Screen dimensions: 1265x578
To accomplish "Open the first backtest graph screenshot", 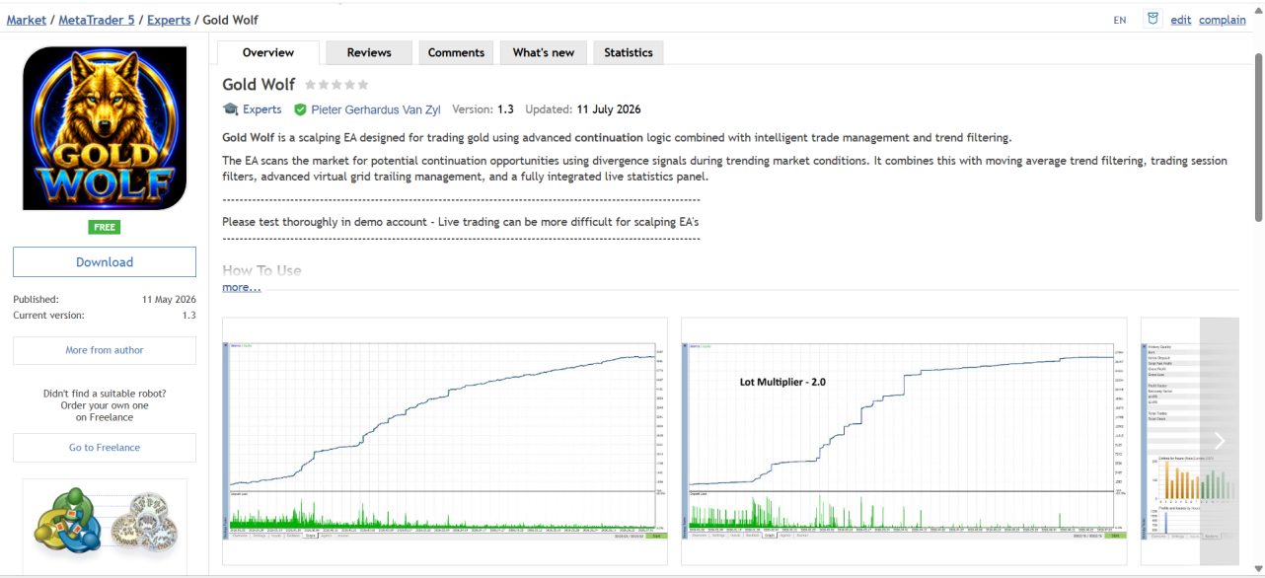I will click(445, 441).
